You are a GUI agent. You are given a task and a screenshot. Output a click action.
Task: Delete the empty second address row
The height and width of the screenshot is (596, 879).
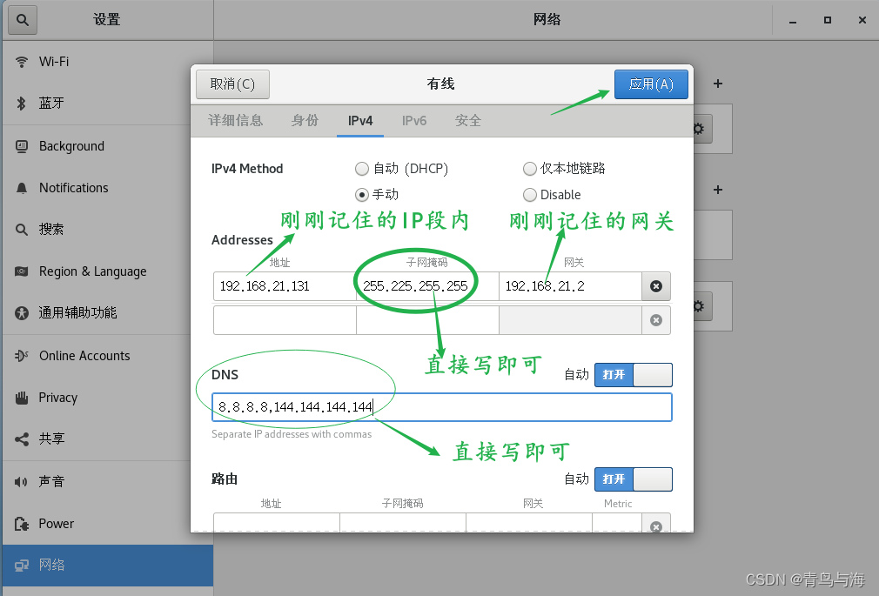pos(656,320)
